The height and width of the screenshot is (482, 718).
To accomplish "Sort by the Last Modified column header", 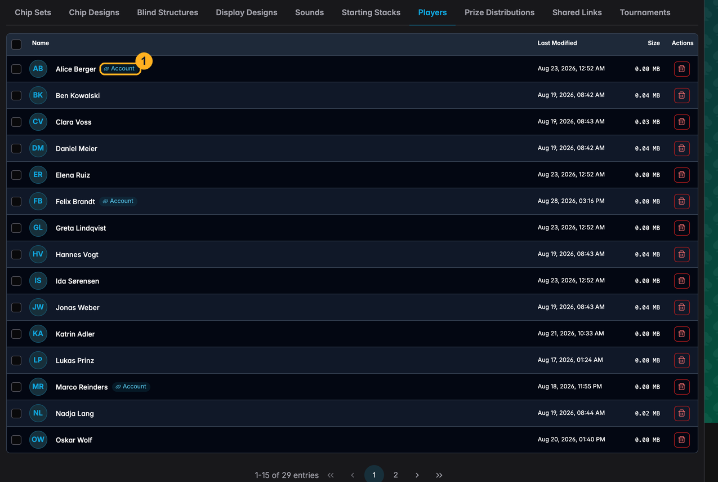I will (x=557, y=43).
